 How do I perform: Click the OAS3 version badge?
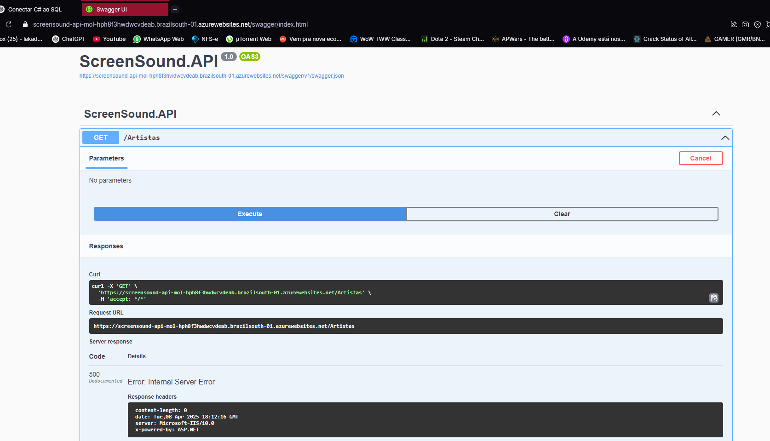(x=250, y=57)
